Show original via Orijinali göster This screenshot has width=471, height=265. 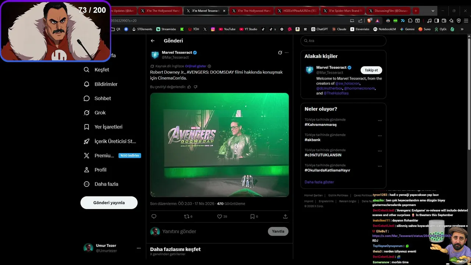tap(195, 66)
